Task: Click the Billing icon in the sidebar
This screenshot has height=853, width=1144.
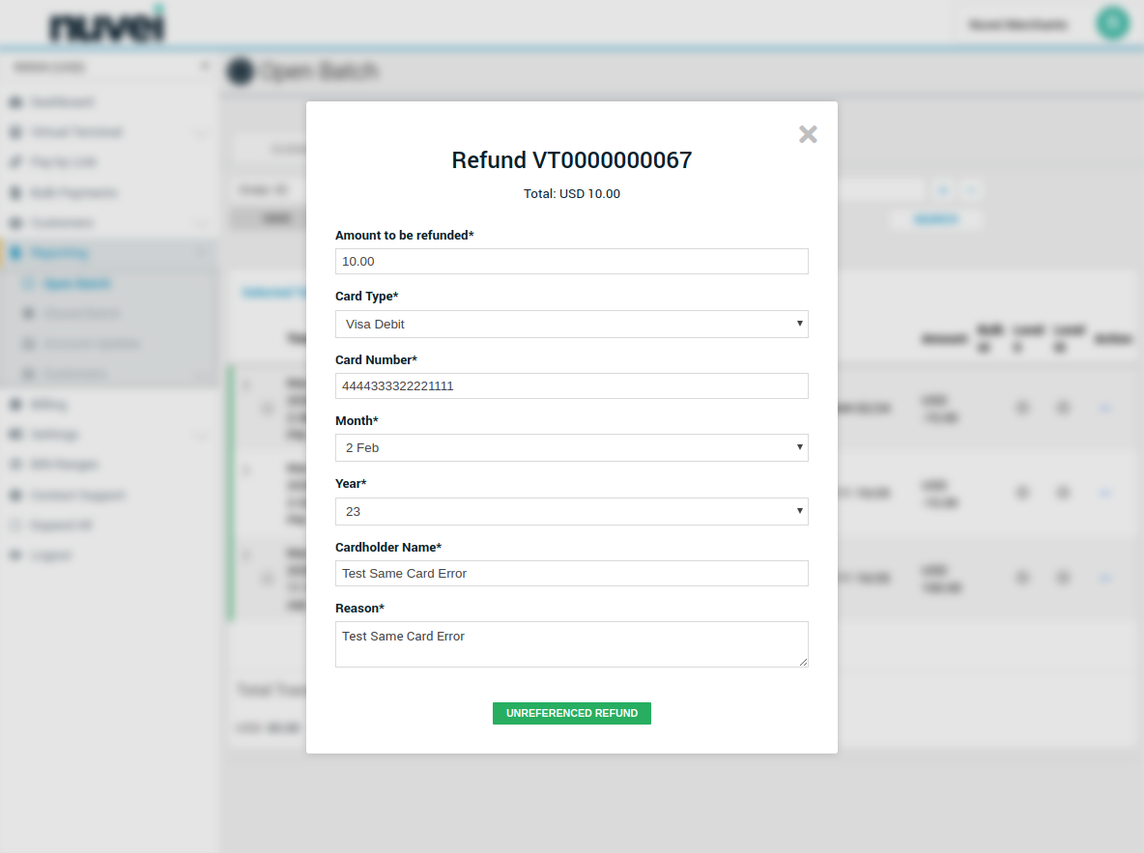Action: [15, 405]
